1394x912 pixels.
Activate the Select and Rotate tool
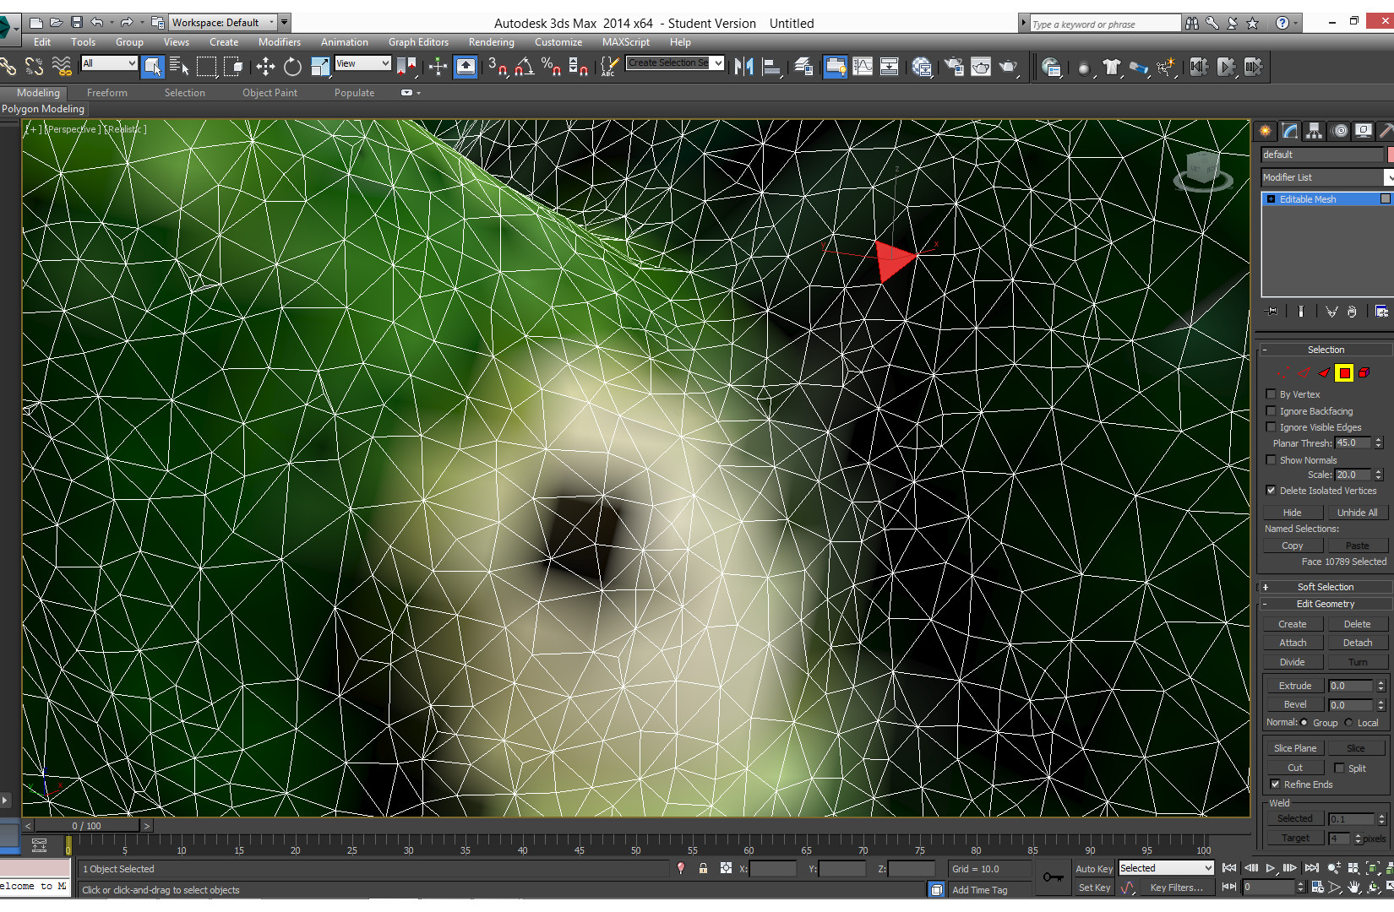292,67
